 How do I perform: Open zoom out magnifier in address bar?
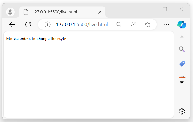119,25
